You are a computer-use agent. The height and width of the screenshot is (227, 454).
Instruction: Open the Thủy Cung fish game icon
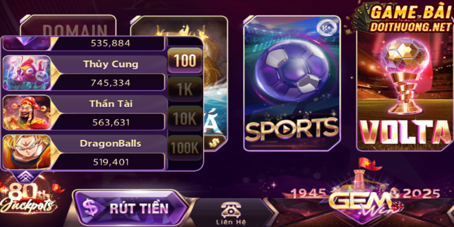(x=27, y=73)
